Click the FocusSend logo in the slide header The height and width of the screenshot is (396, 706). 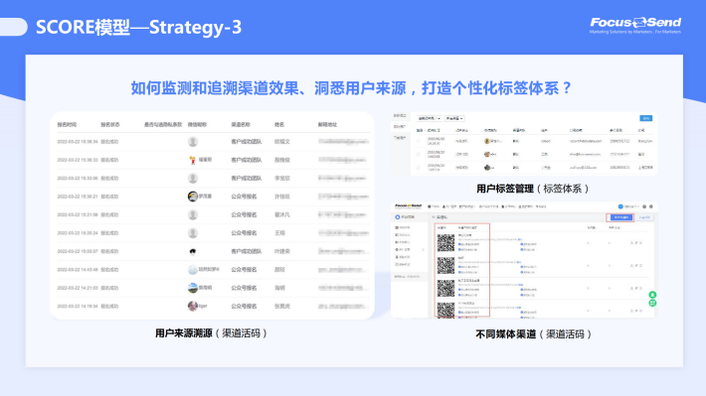click(x=635, y=25)
